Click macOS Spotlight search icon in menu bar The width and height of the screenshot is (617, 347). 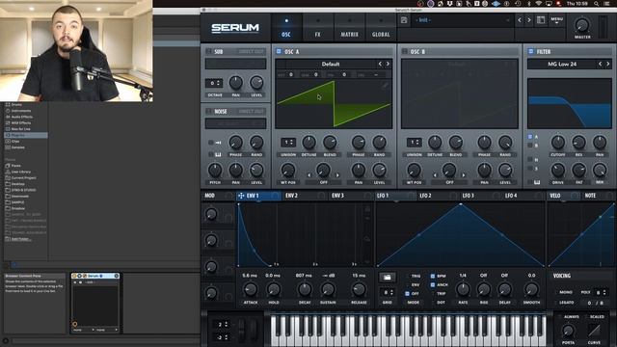pyautogui.click(x=597, y=4)
